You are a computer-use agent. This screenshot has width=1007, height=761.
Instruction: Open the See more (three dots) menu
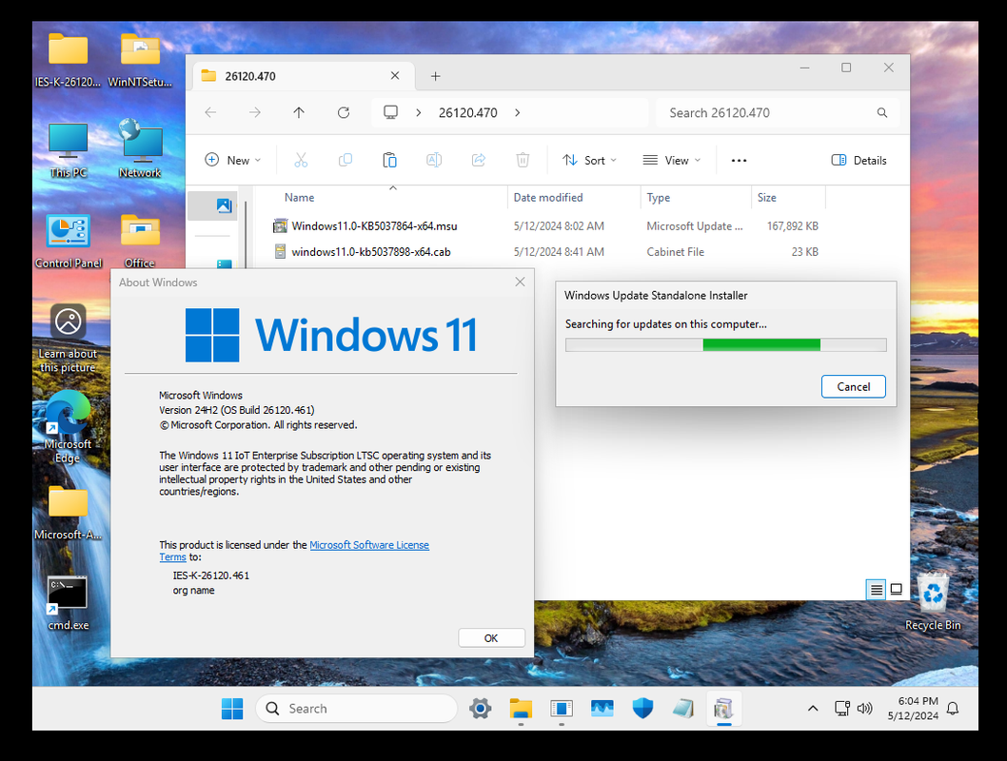740,161
